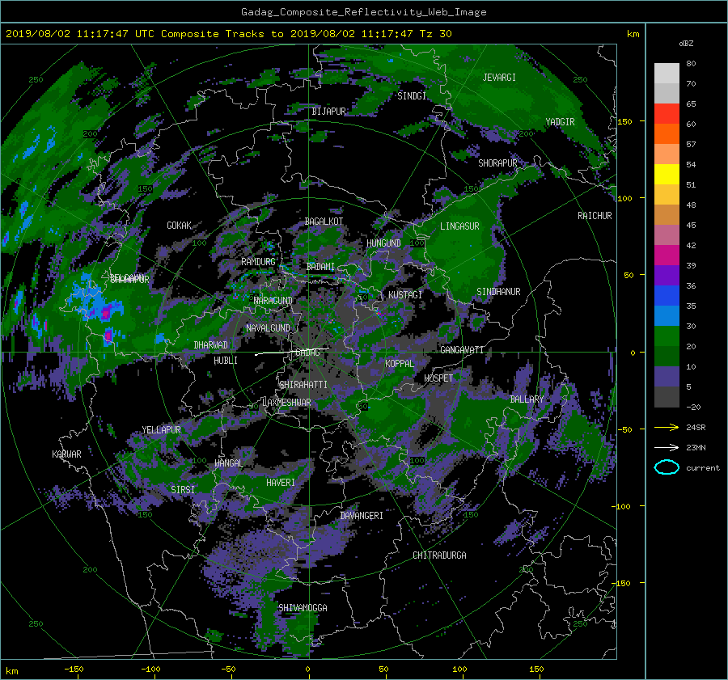Click the DHARWAD city label

tap(211, 345)
